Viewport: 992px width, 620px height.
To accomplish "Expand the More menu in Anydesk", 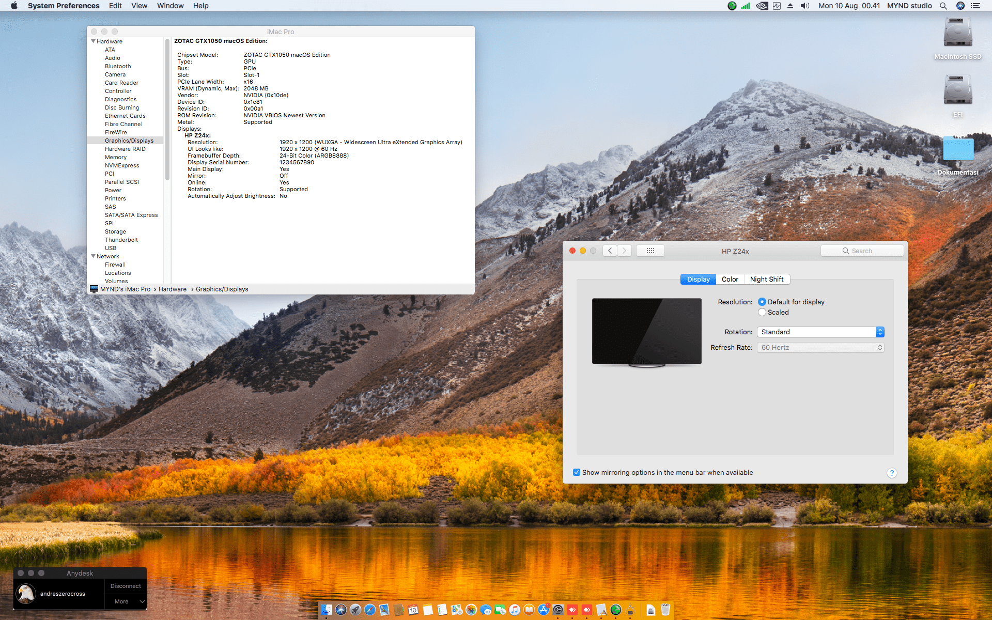I will 126,601.
